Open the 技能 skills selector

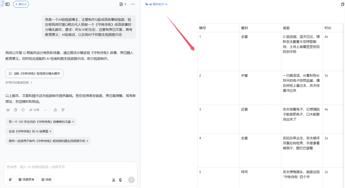tap(46, 180)
